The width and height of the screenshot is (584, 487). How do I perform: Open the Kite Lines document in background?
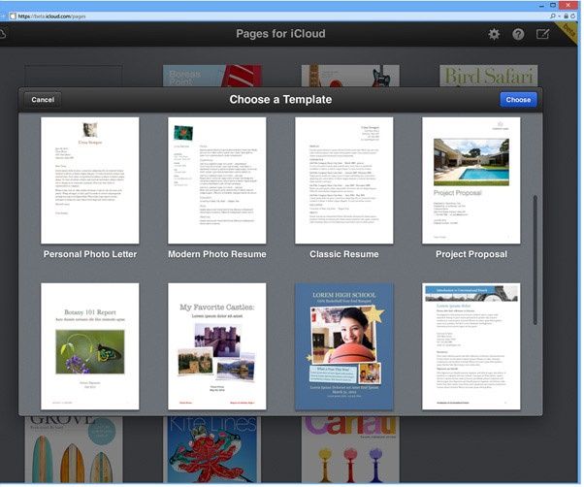(x=212, y=449)
